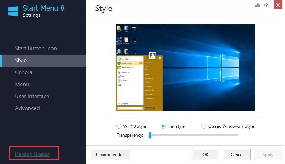285x164 pixels.
Task: Click the "Style" page heading
Action: pyautogui.click(x=104, y=9)
